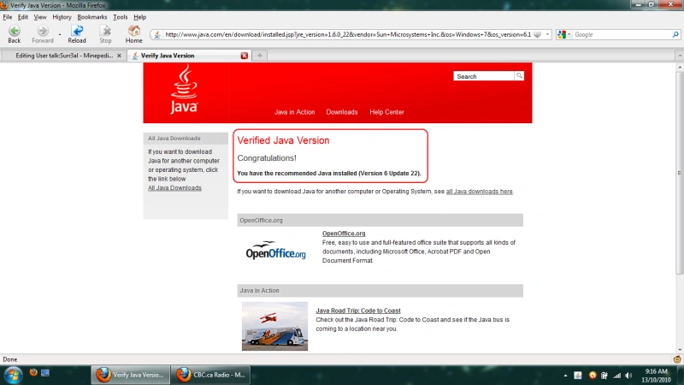Show hidden system tray icons arrow
The height and width of the screenshot is (385, 684).
point(565,376)
